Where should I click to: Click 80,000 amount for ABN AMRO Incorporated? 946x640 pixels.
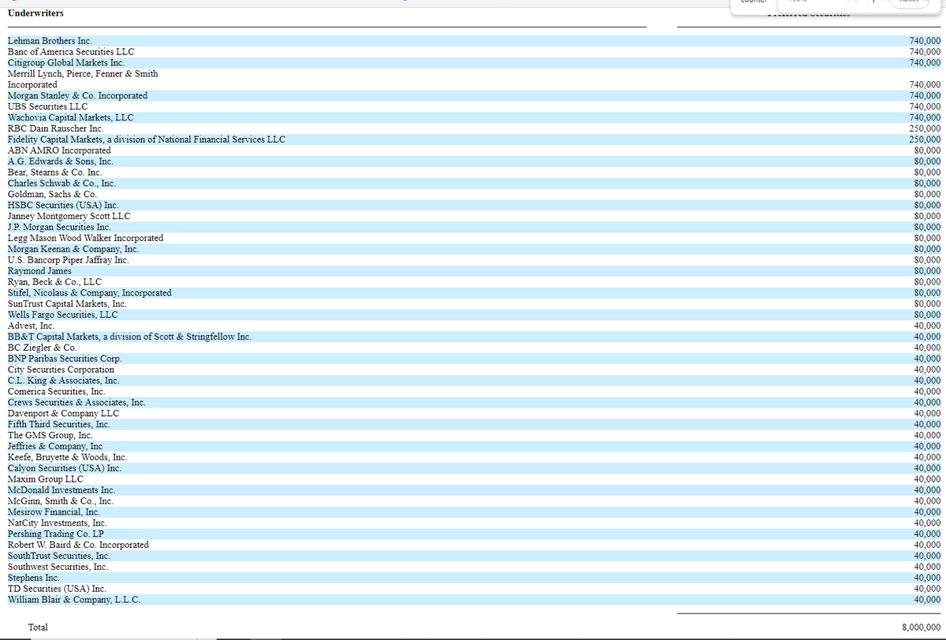tap(927, 150)
